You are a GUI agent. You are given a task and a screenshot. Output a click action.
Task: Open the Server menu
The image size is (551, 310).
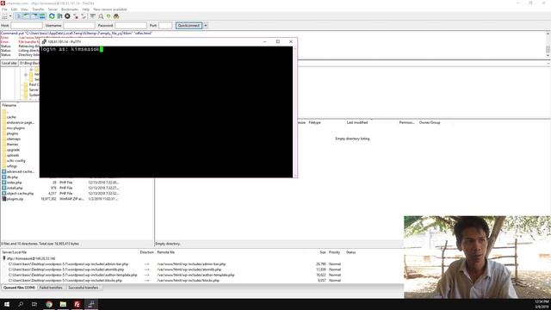(x=53, y=9)
